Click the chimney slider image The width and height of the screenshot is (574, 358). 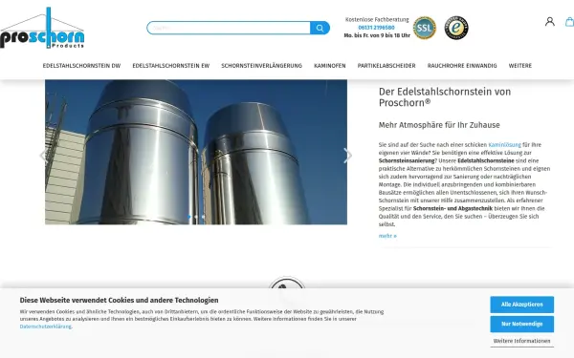pos(196,152)
